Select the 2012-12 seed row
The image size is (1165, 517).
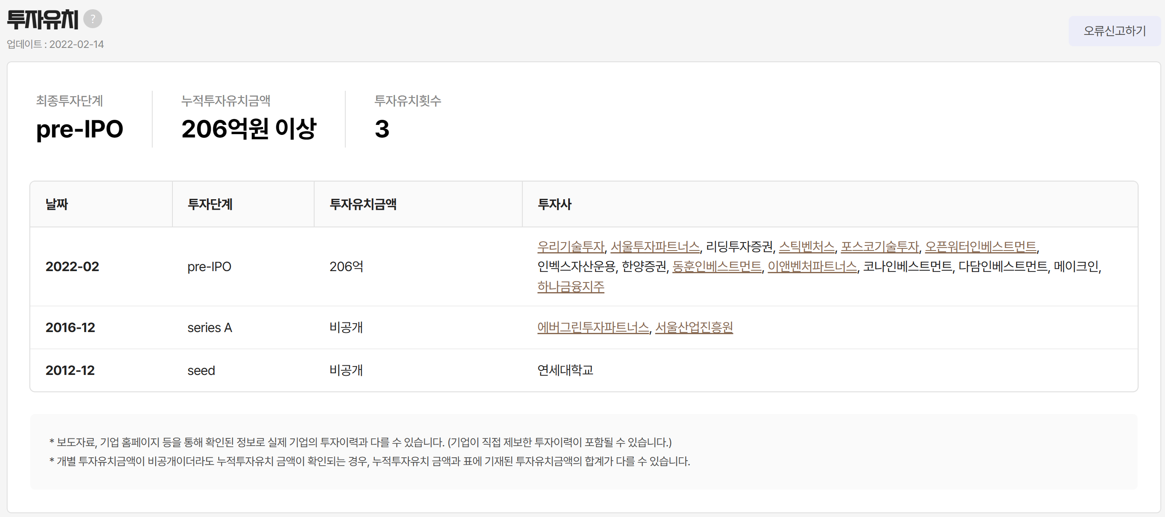click(x=71, y=370)
